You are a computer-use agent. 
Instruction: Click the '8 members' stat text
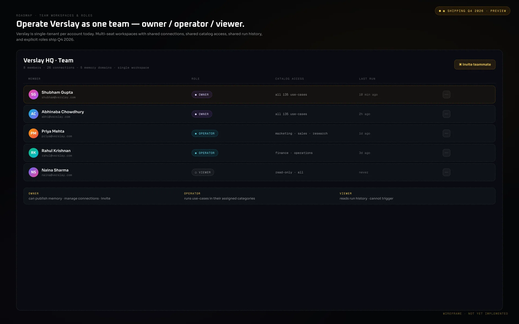[x=32, y=68]
